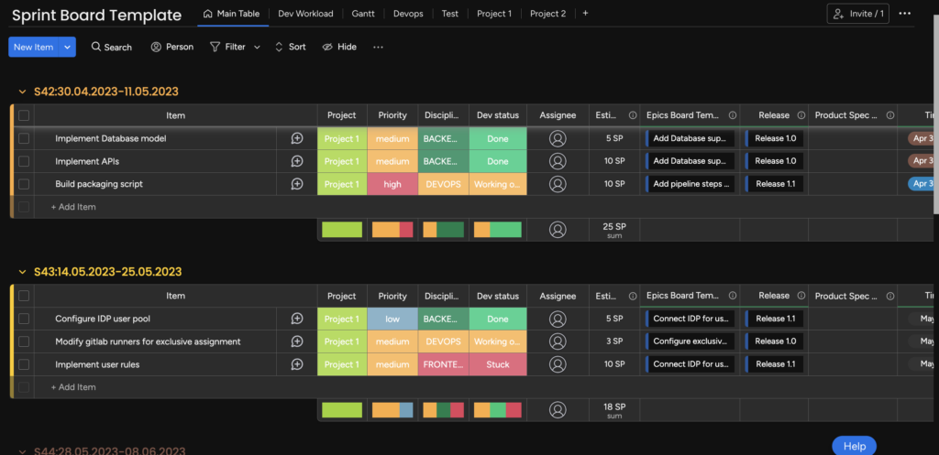Image resolution: width=939 pixels, height=455 pixels.
Task: Collapse the S43 sprint group
Action: point(23,272)
